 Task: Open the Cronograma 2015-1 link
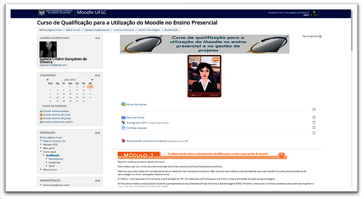click(x=138, y=123)
